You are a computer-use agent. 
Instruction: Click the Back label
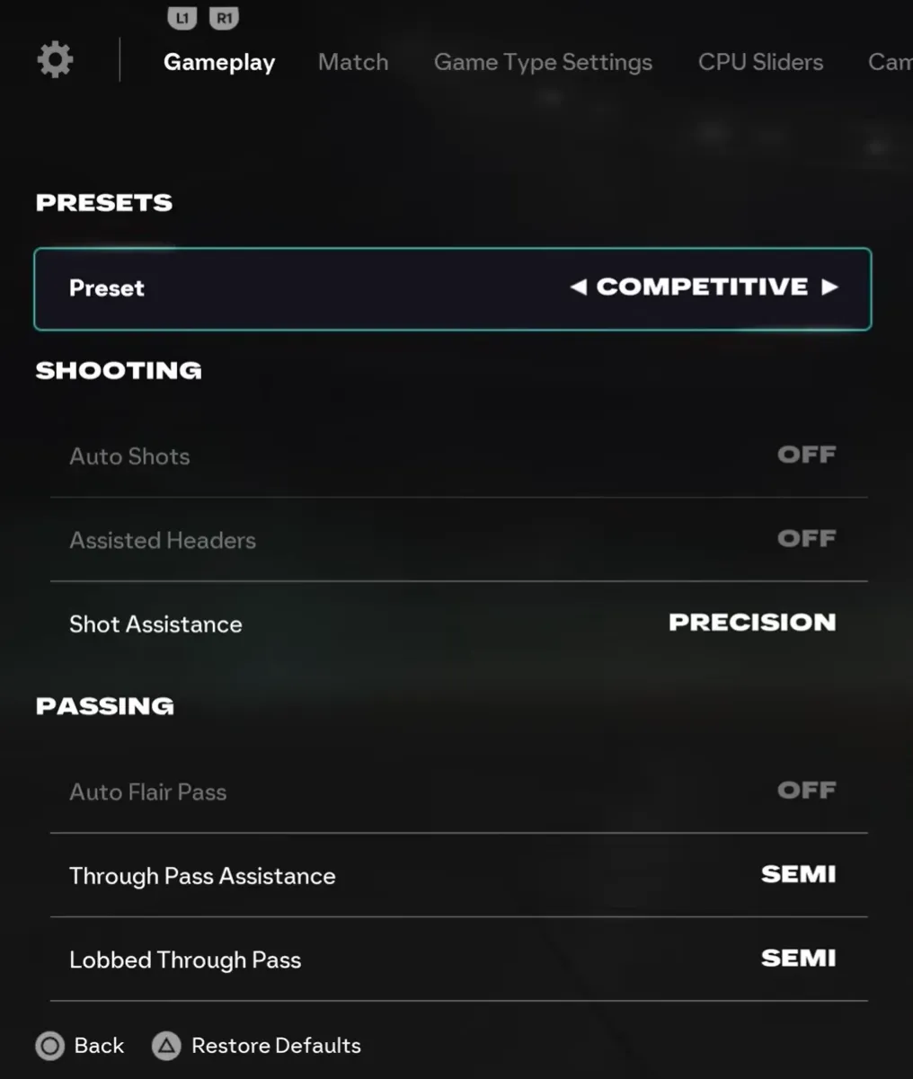point(99,1046)
